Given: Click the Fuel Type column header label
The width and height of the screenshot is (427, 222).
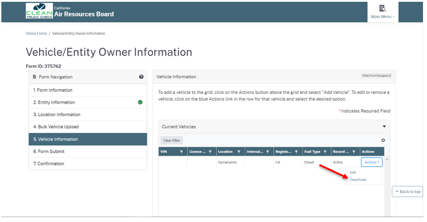Looking at the screenshot, I should pos(312,151).
